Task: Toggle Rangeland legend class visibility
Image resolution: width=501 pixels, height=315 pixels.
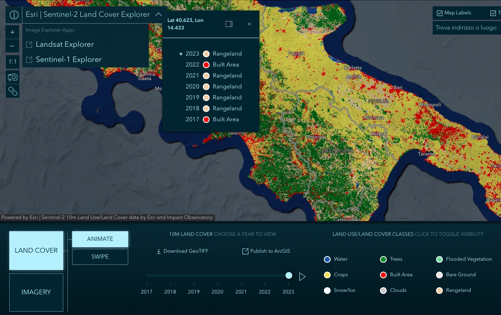Action: pyautogui.click(x=453, y=291)
